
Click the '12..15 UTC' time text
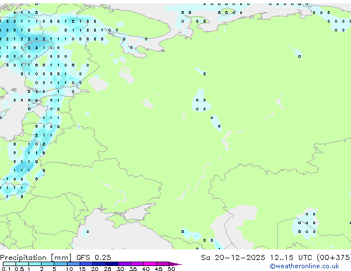(x=291, y=258)
